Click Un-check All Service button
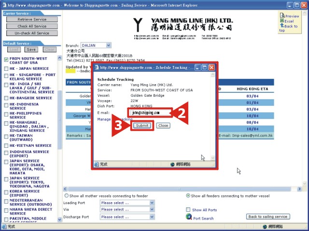Image resolution: width=309 pixels, height=231 pixels. pyautogui.click(x=32, y=33)
